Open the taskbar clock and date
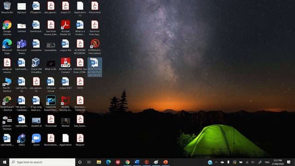This screenshot has height=166, width=295. coord(277,162)
